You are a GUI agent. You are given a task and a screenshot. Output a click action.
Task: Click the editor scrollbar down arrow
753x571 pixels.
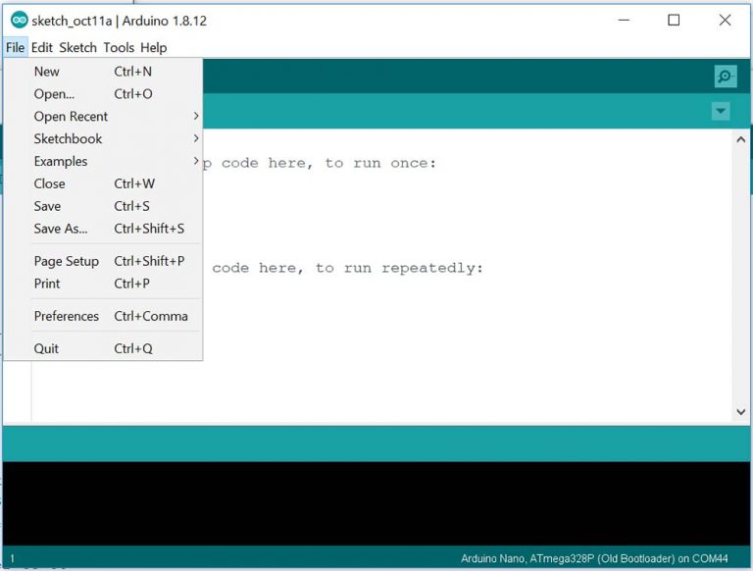click(x=740, y=412)
